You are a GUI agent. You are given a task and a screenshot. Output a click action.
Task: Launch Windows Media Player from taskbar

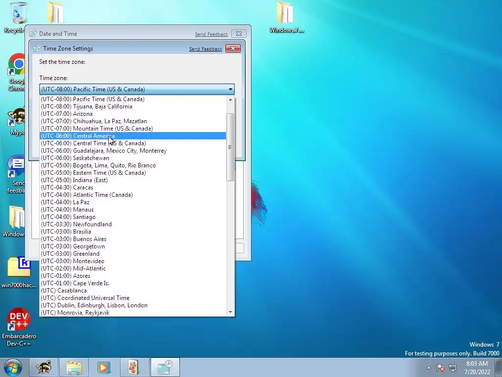pyautogui.click(x=104, y=367)
